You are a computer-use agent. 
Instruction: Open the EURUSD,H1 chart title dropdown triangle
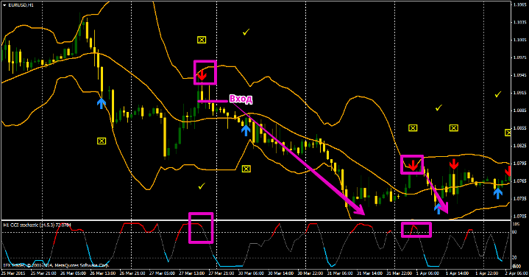point(4,5)
